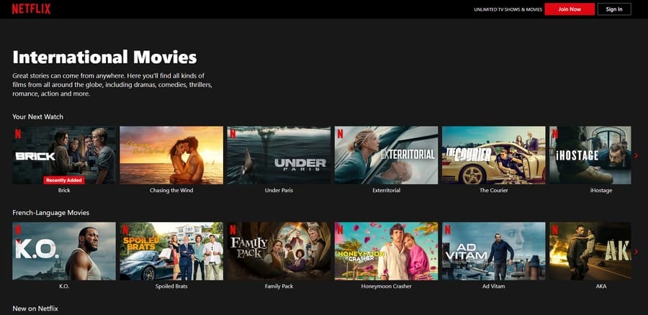Image resolution: width=648 pixels, height=315 pixels.
Task: Open the Honeymoon Crasher thumbnail
Action: 387,252
